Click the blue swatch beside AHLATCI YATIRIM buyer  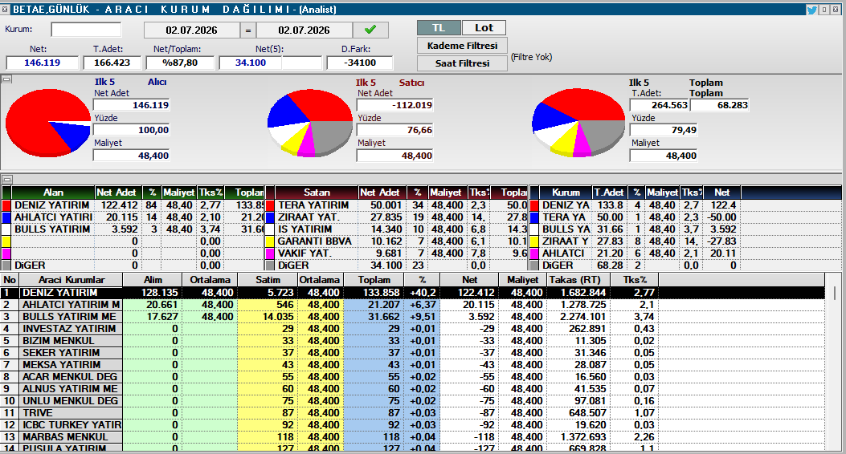click(6, 217)
